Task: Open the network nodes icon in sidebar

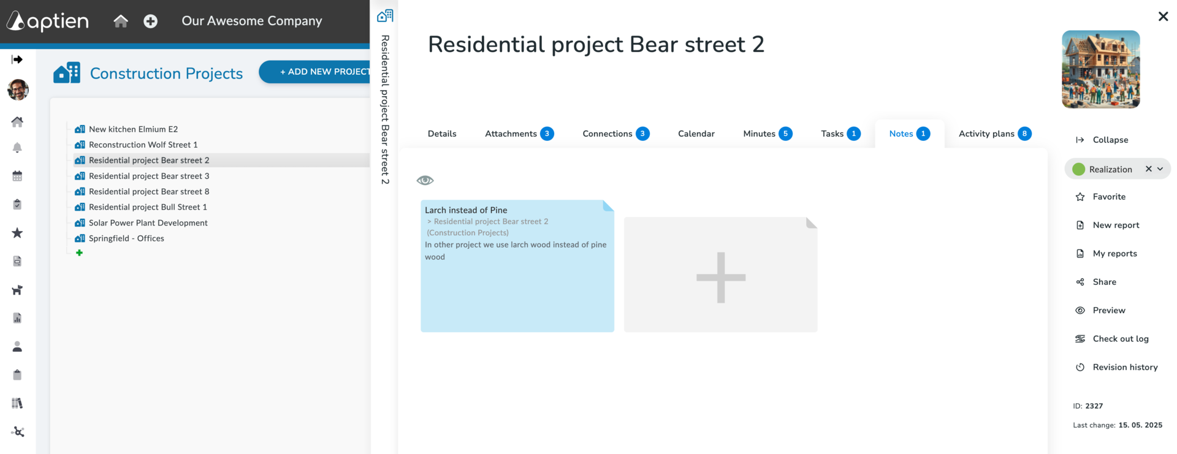Action: pos(18,432)
